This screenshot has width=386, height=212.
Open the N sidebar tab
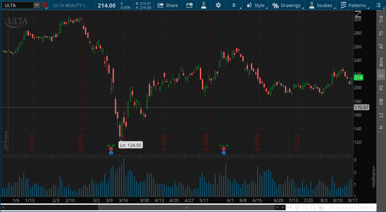(381, 128)
